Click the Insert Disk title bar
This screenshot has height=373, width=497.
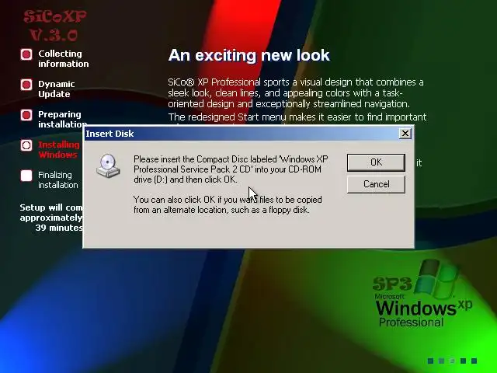click(248, 134)
